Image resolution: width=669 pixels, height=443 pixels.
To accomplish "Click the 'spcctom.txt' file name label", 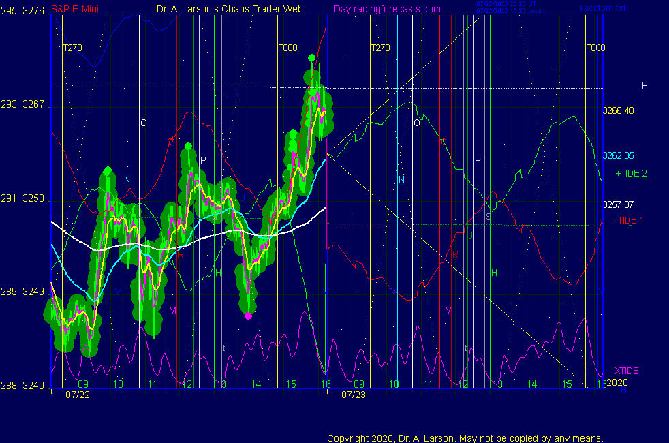I will coord(602,8).
